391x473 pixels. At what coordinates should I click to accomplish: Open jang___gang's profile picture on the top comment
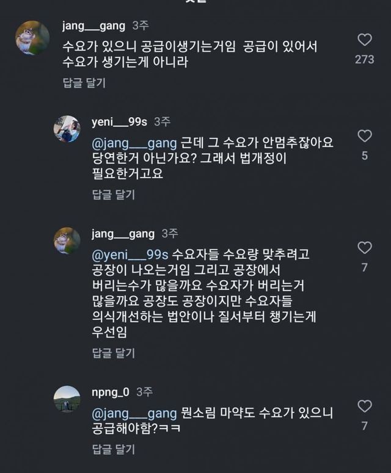click(x=32, y=38)
